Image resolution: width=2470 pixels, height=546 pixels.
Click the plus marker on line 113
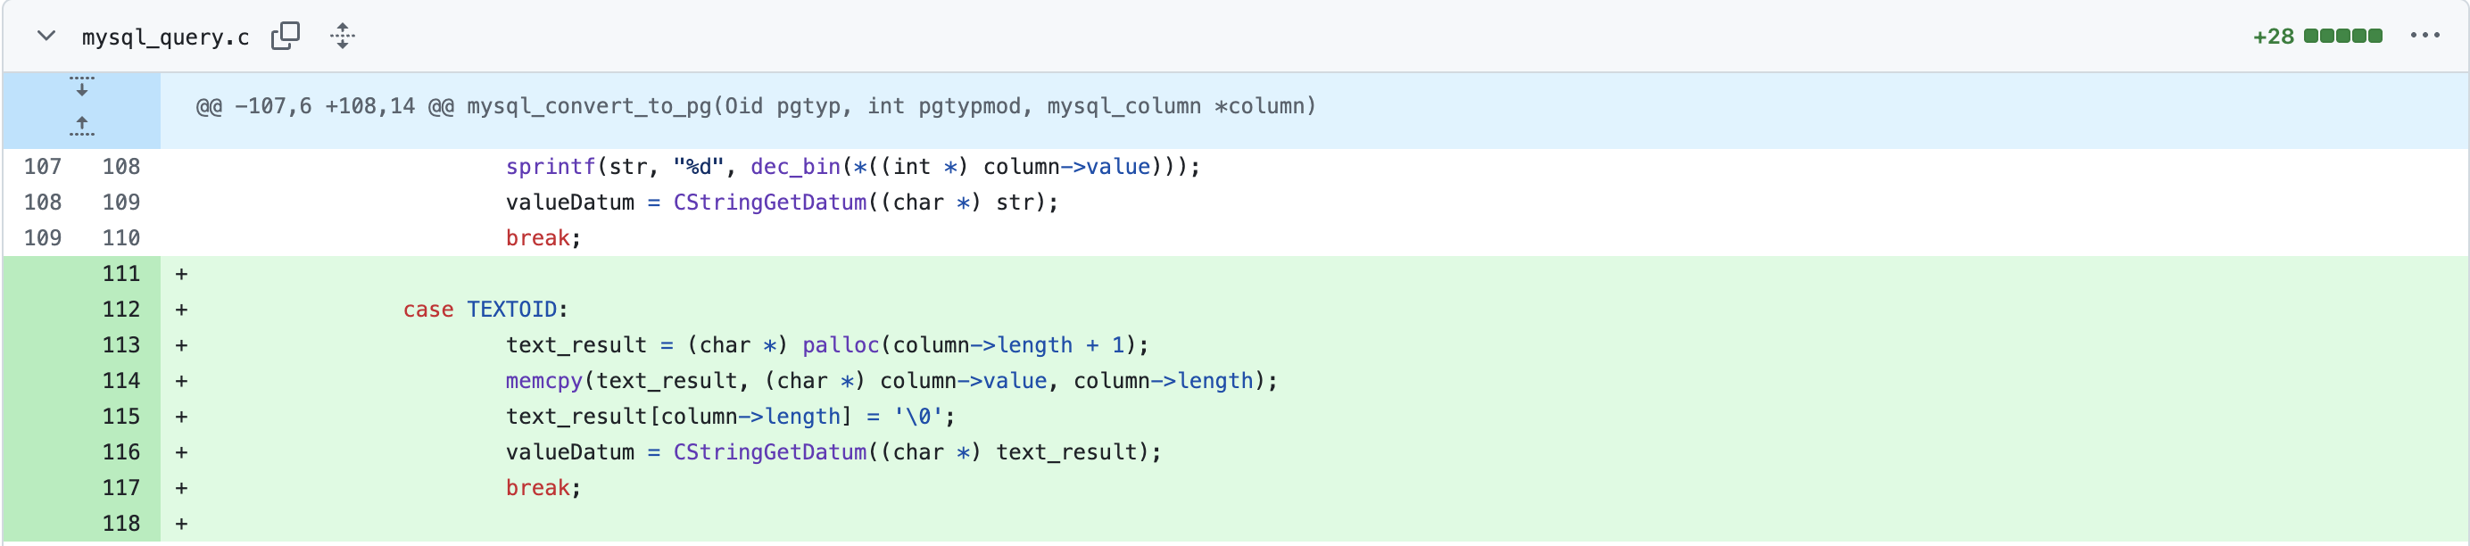[181, 346]
